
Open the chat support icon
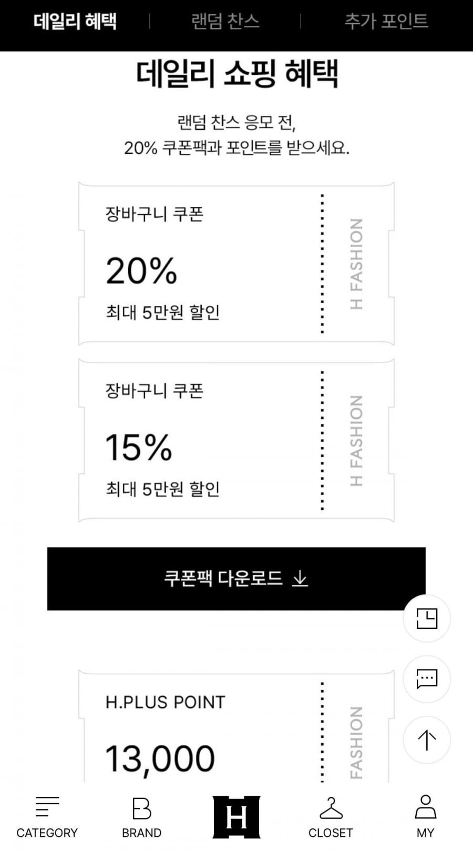click(426, 679)
